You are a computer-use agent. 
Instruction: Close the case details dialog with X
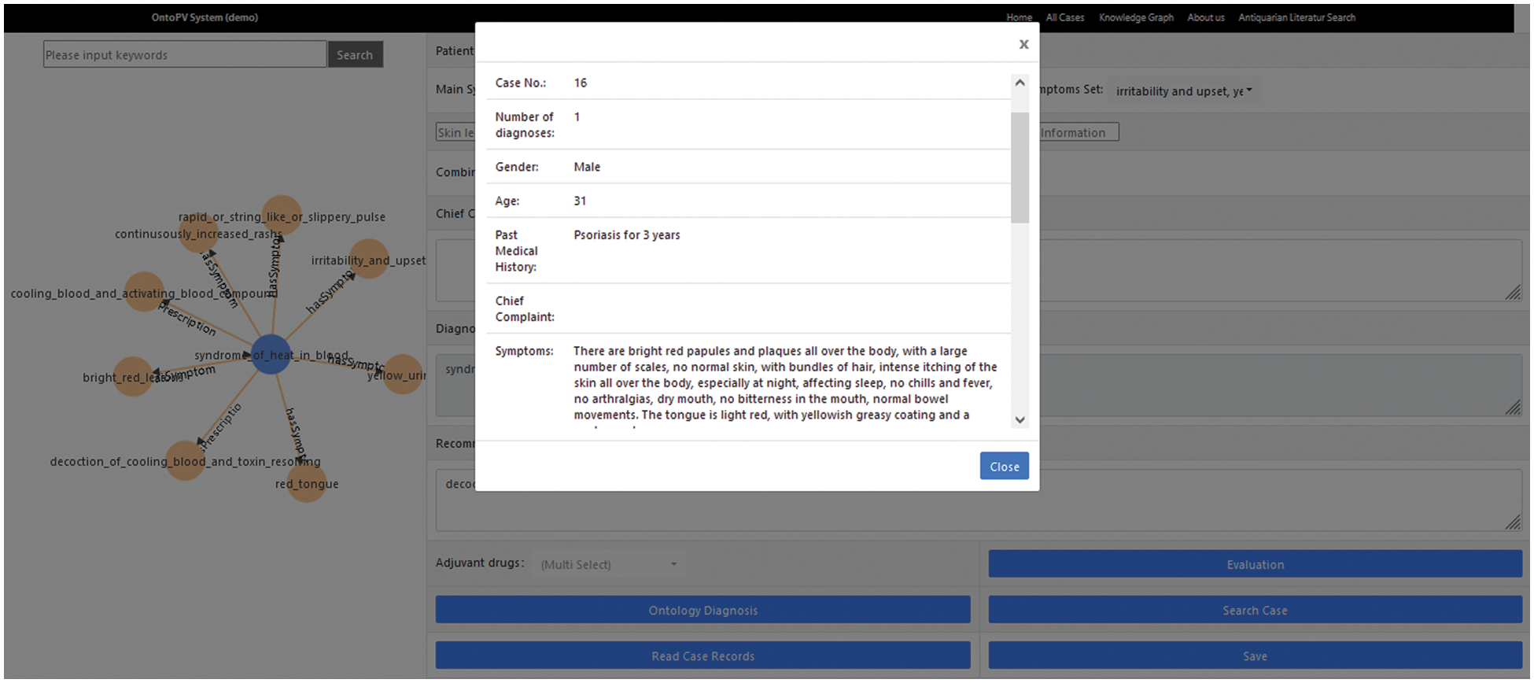click(1023, 44)
